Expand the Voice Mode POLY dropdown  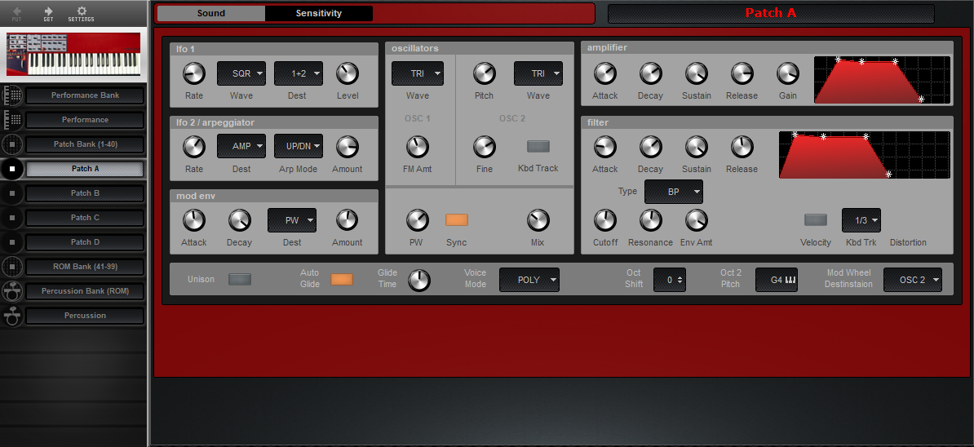529,280
